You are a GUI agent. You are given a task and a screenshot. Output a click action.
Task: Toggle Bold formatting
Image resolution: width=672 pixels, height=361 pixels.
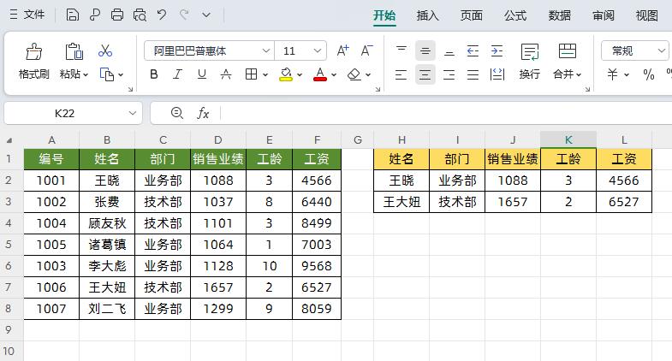tap(154, 74)
